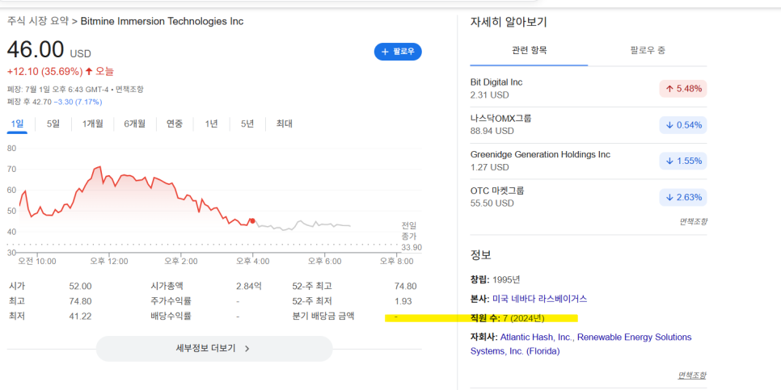Click the 시가총액 value 2.84억
This screenshot has width=781, height=390.
click(x=248, y=286)
